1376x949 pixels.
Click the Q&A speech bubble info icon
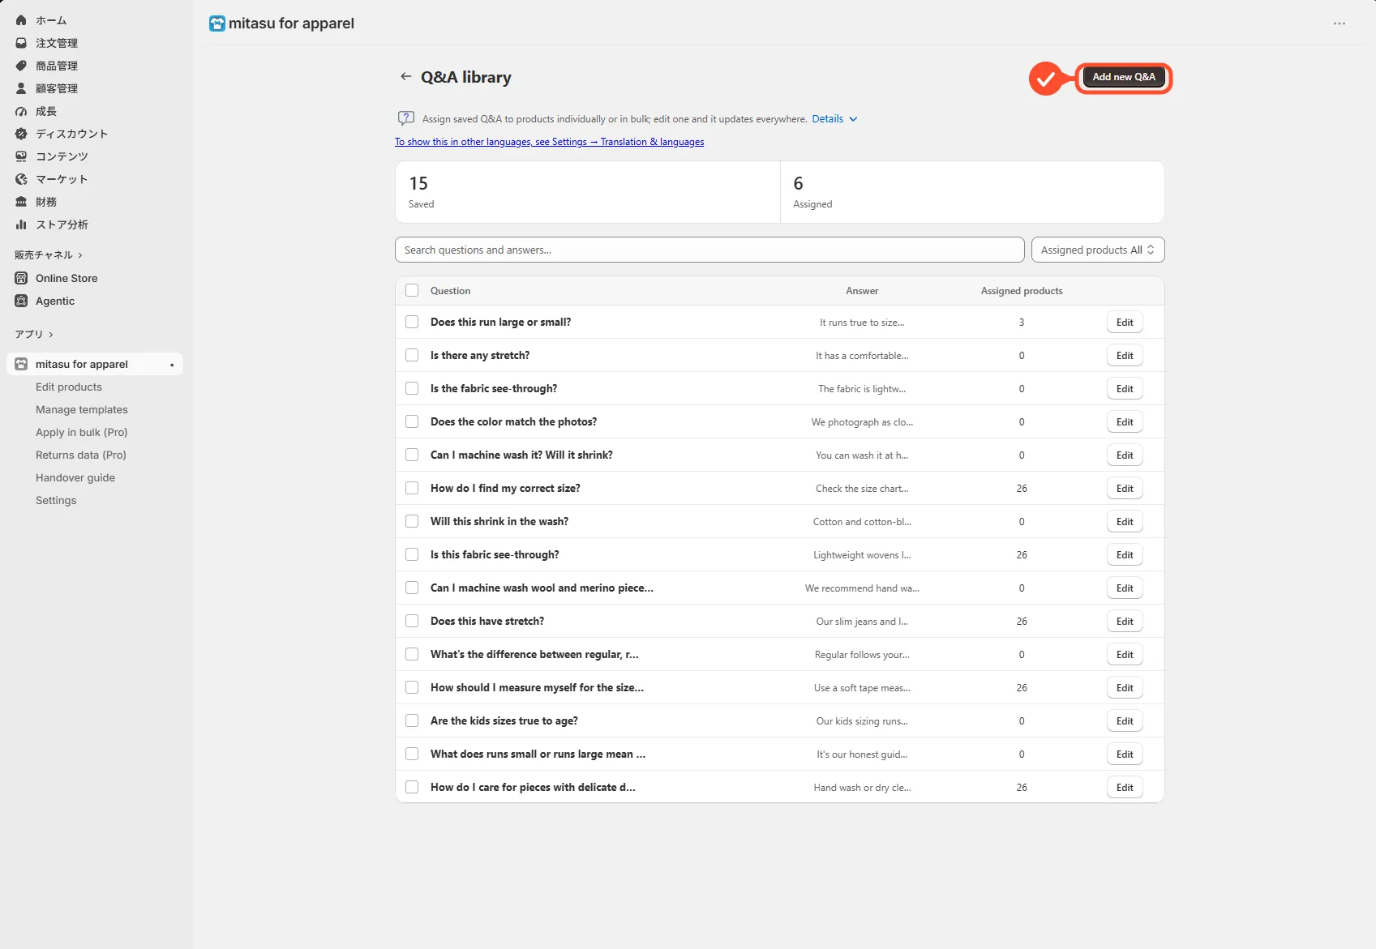406,118
